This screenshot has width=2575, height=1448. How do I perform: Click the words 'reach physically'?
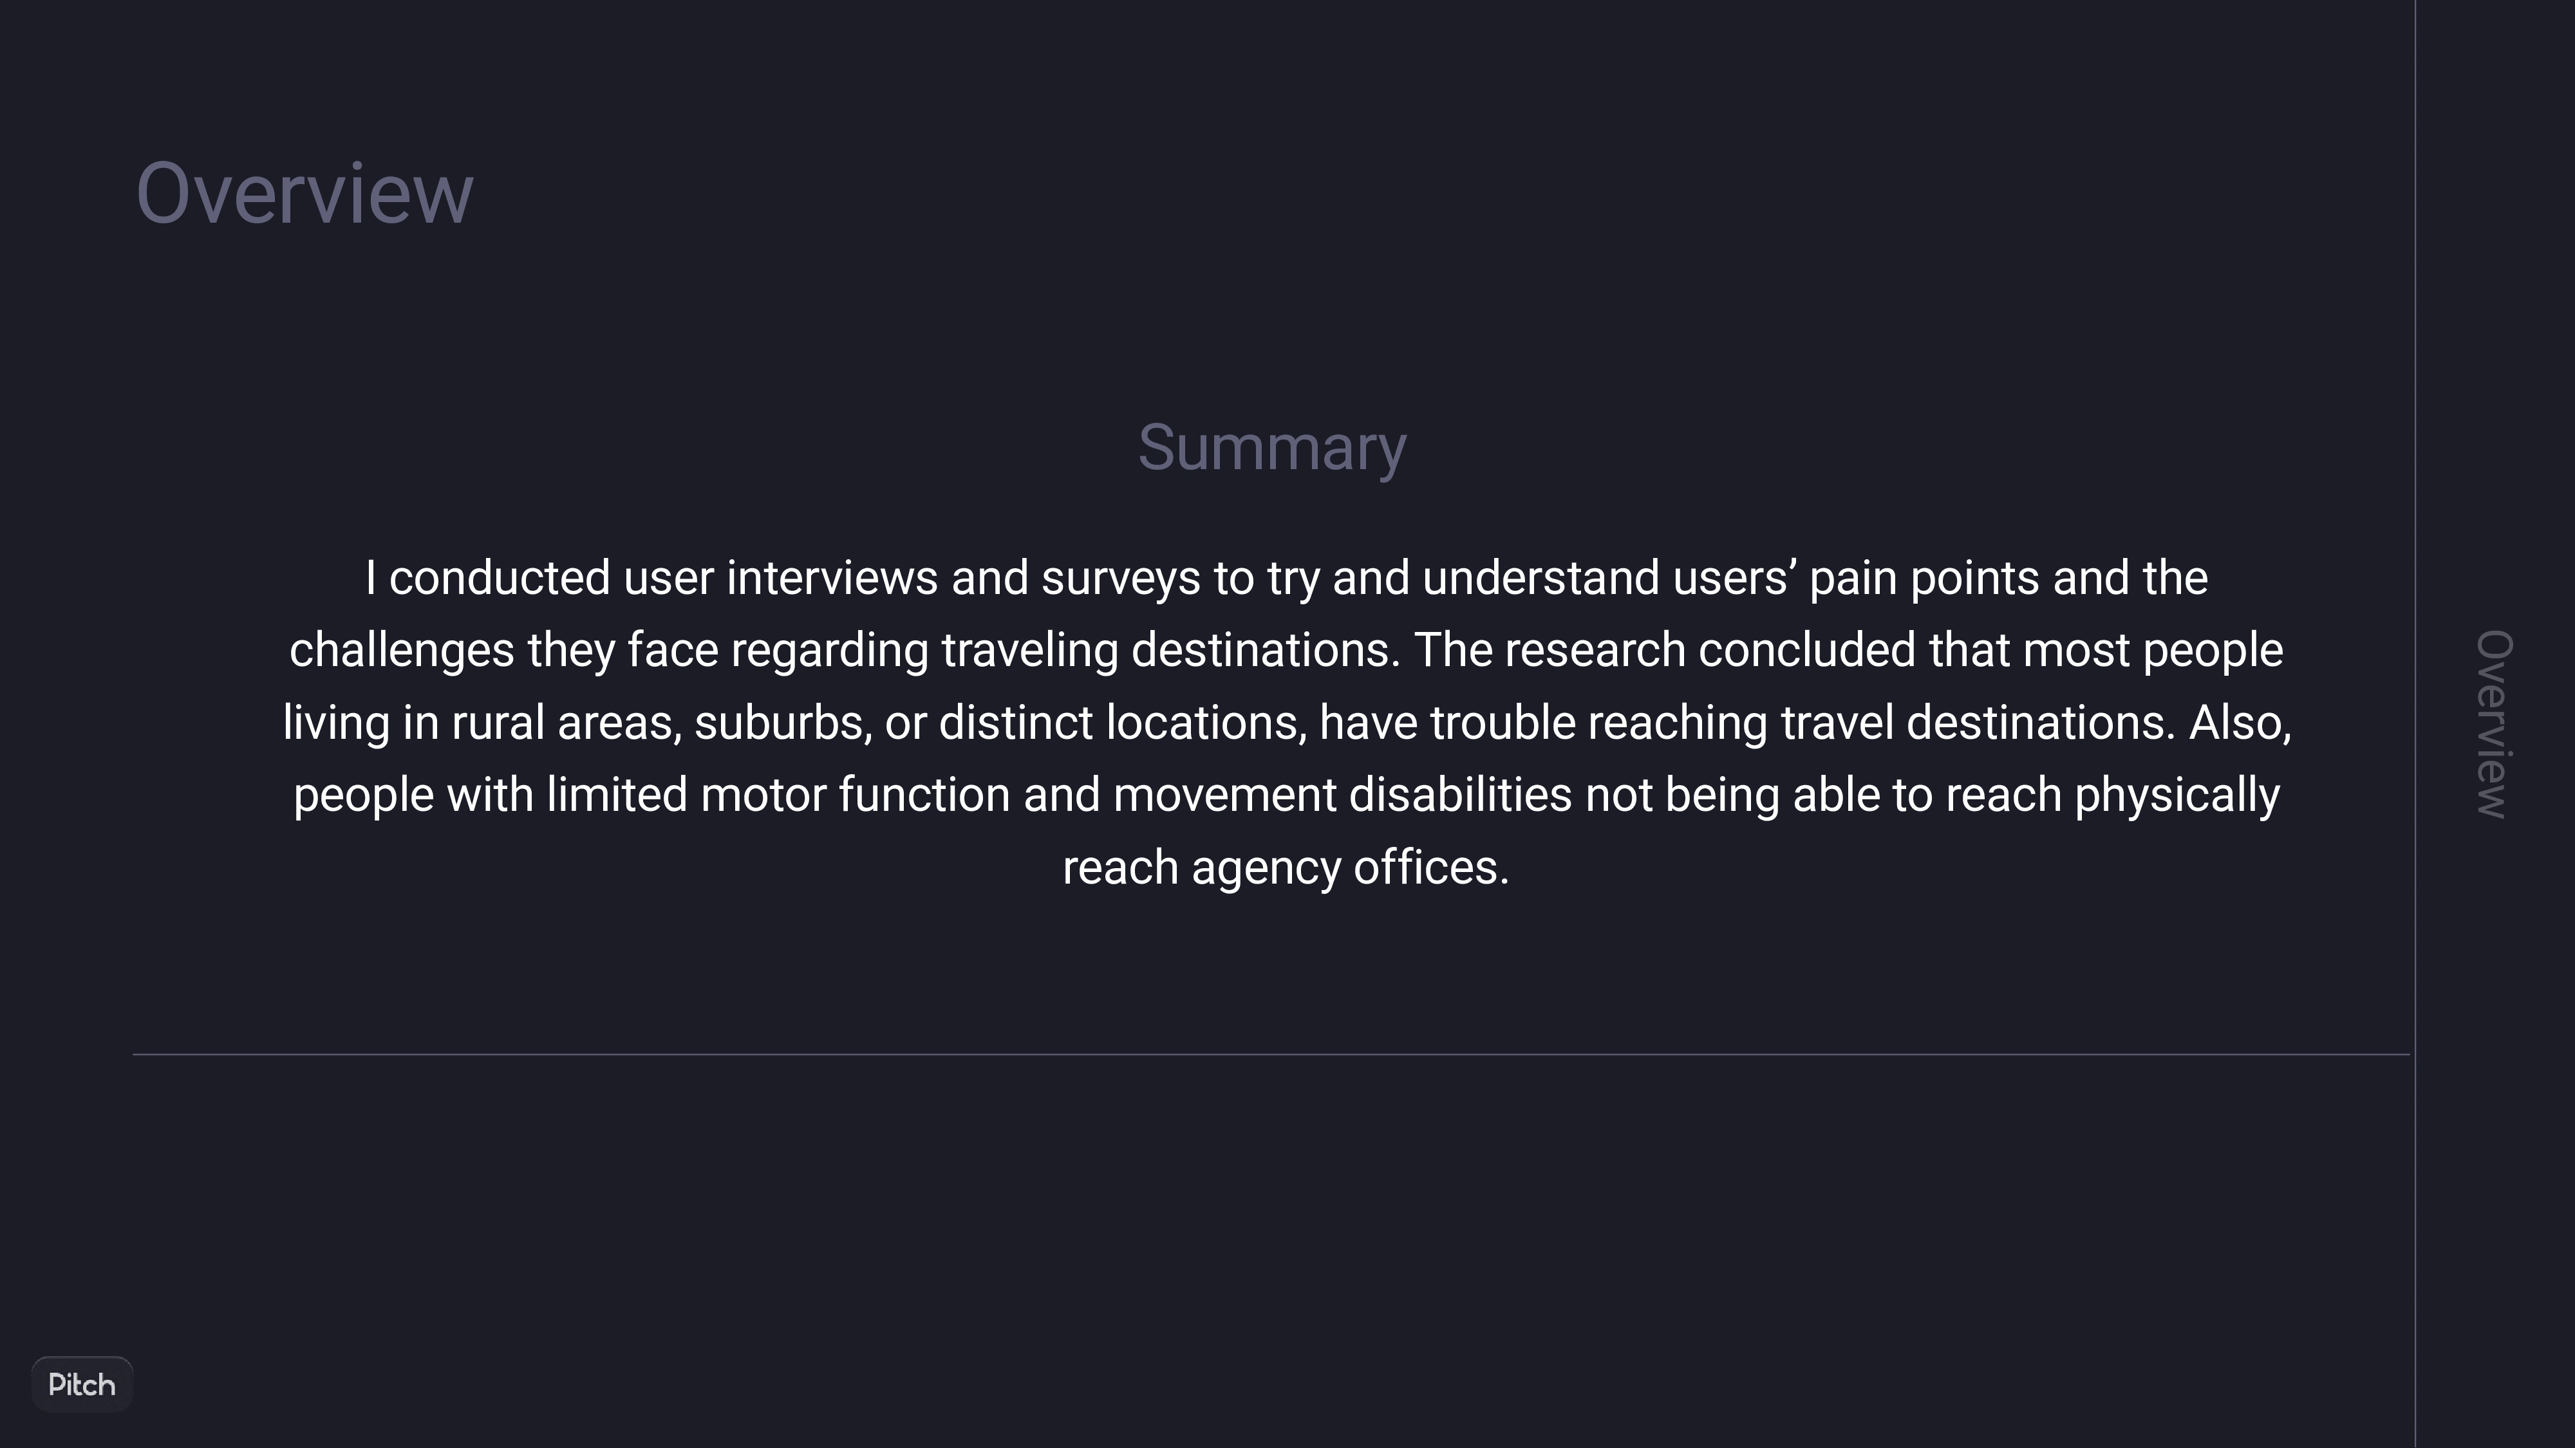pos(2112,795)
